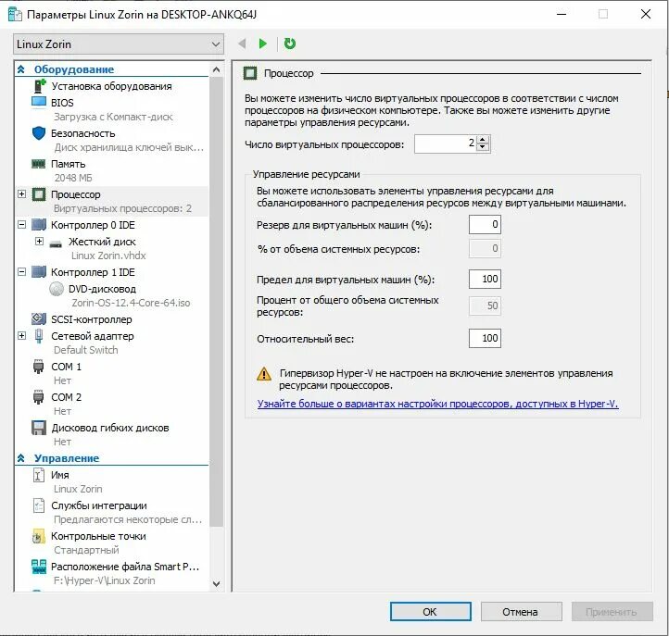This screenshot has height=636, width=669.
Task: Collapse the Управление section
Action: point(21,458)
